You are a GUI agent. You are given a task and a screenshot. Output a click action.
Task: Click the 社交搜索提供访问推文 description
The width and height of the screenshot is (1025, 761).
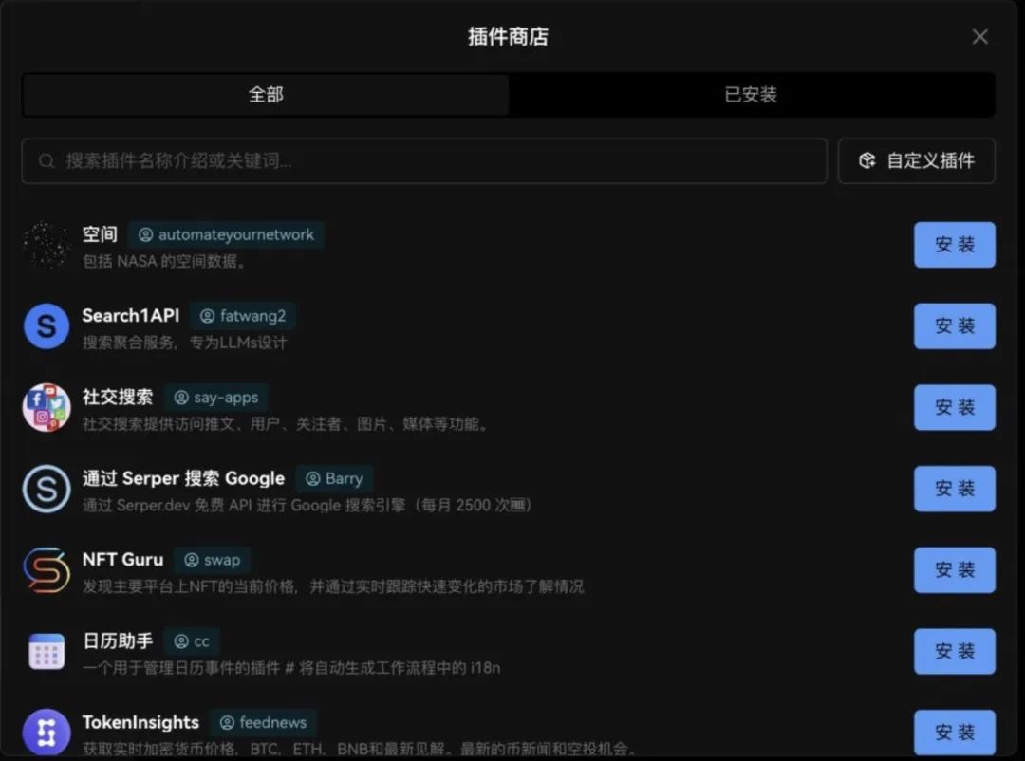point(286,423)
